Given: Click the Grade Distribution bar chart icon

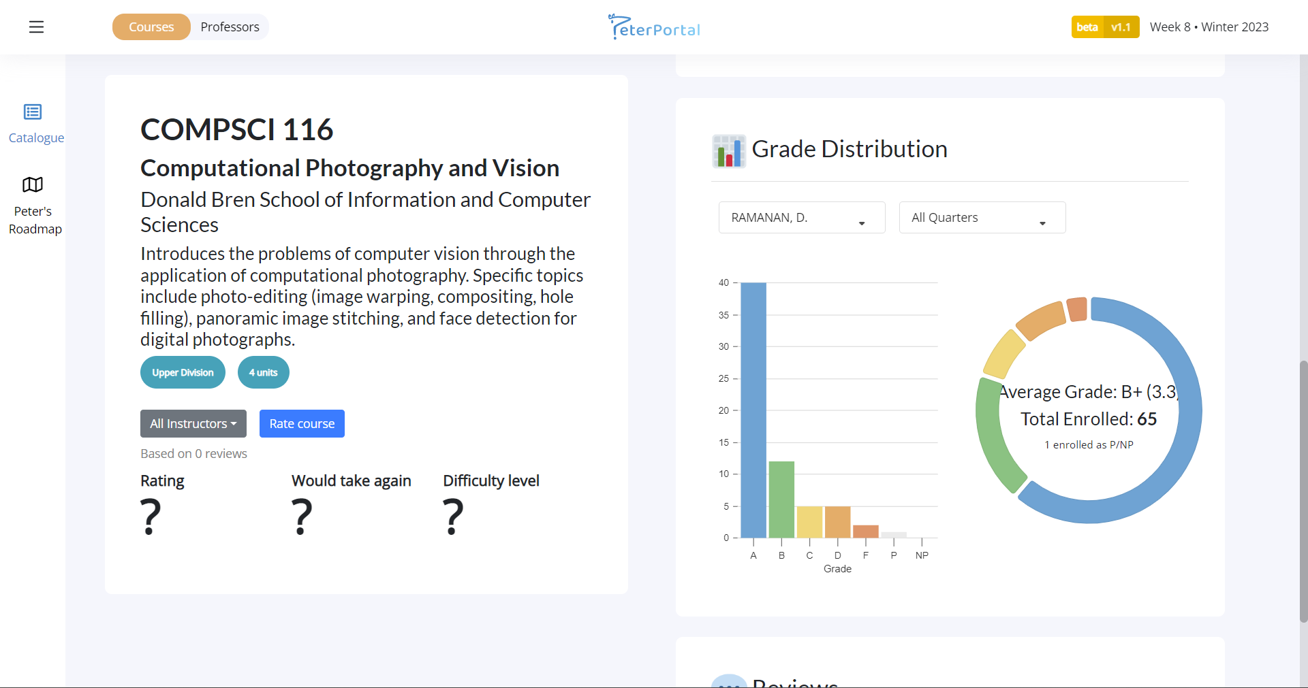Looking at the screenshot, I should [728, 150].
